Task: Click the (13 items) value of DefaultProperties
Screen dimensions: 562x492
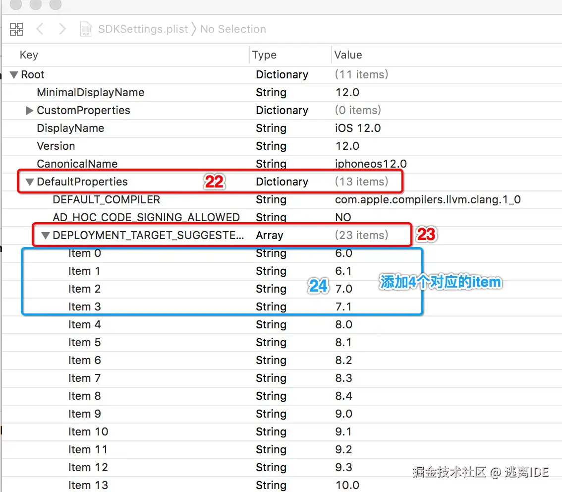Action: (361, 182)
